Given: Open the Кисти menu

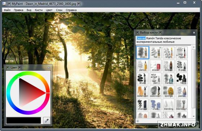Looking at the screenshot, I should 39,10.
